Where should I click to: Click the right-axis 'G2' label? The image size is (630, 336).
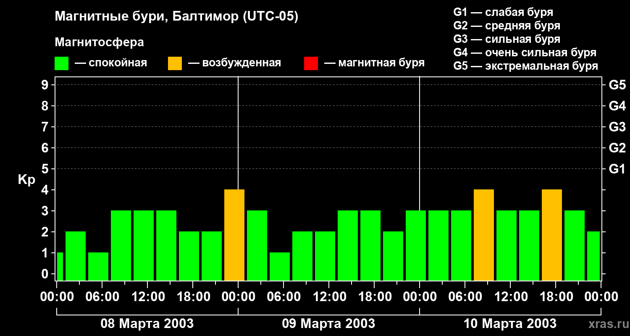point(617,148)
